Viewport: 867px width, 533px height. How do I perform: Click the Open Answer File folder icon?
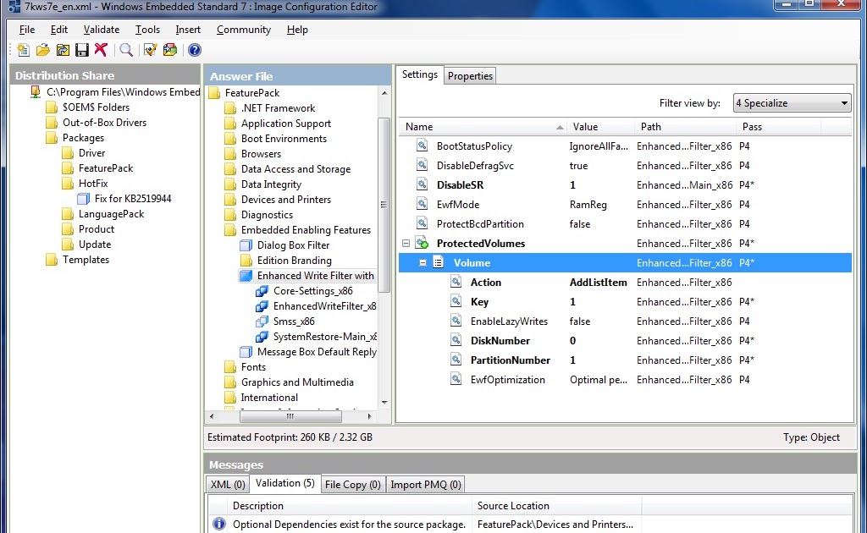coord(42,50)
